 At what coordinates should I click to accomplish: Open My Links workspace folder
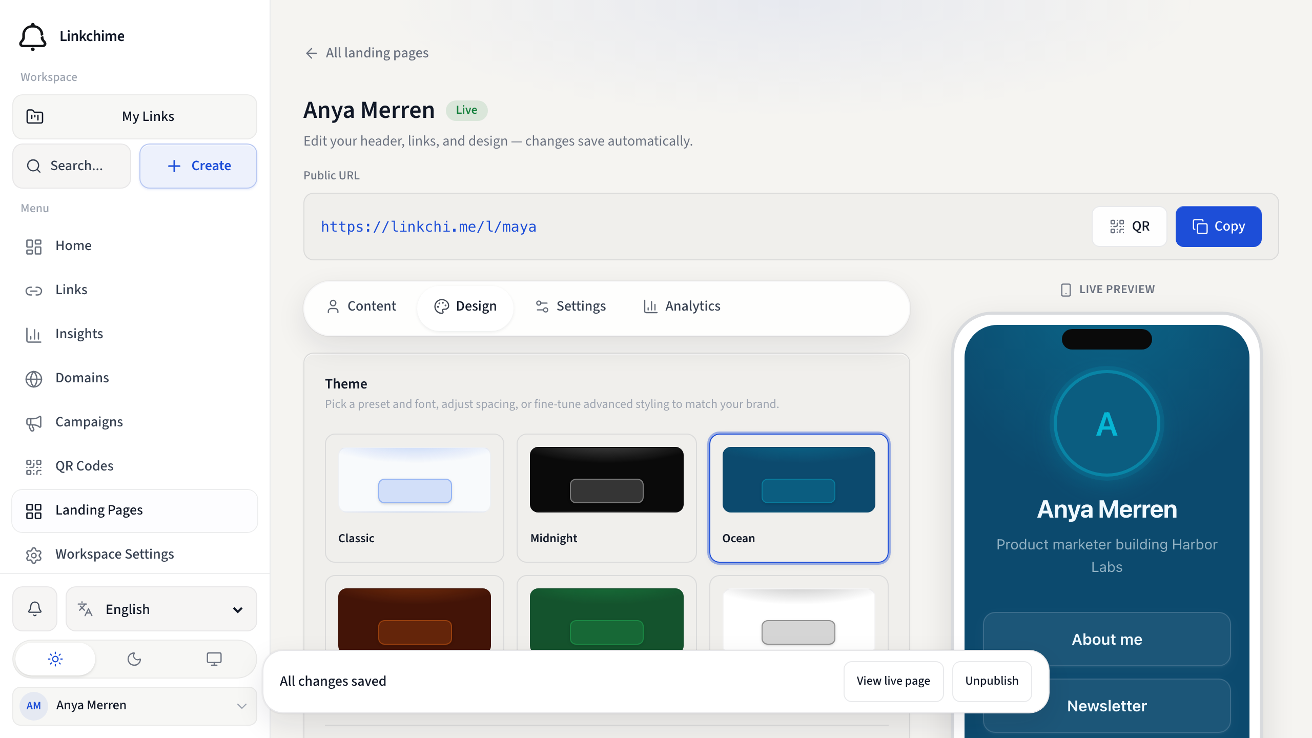tap(135, 116)
